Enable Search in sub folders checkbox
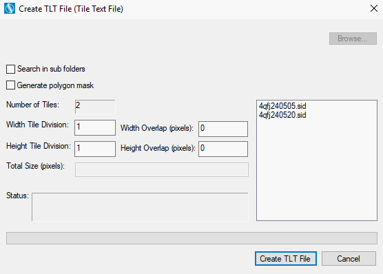Image resolution: width=383 pixels, height=274 pixels. (x=10, y=69)
